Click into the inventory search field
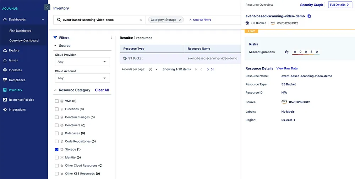355x179 pixels. point(100,20)
